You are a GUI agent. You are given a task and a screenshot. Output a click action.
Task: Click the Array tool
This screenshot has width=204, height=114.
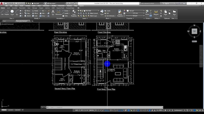[43, 16]
